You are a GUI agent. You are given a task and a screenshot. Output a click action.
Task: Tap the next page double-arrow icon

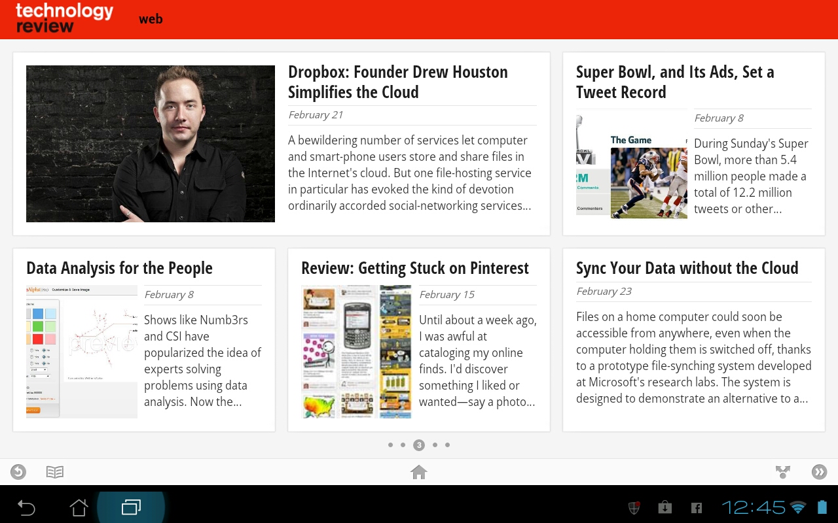[819, 471]
